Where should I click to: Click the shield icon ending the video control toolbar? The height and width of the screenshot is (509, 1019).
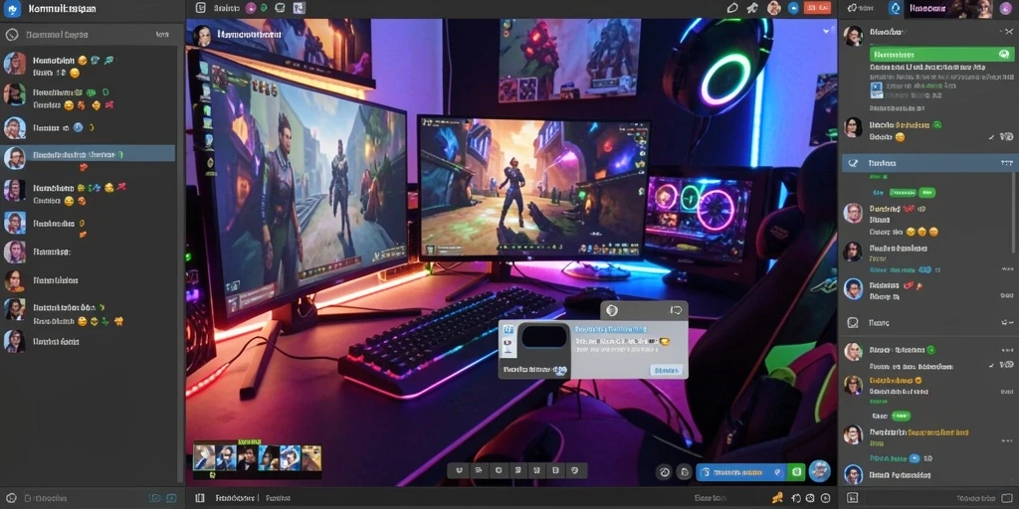point(574,470)
